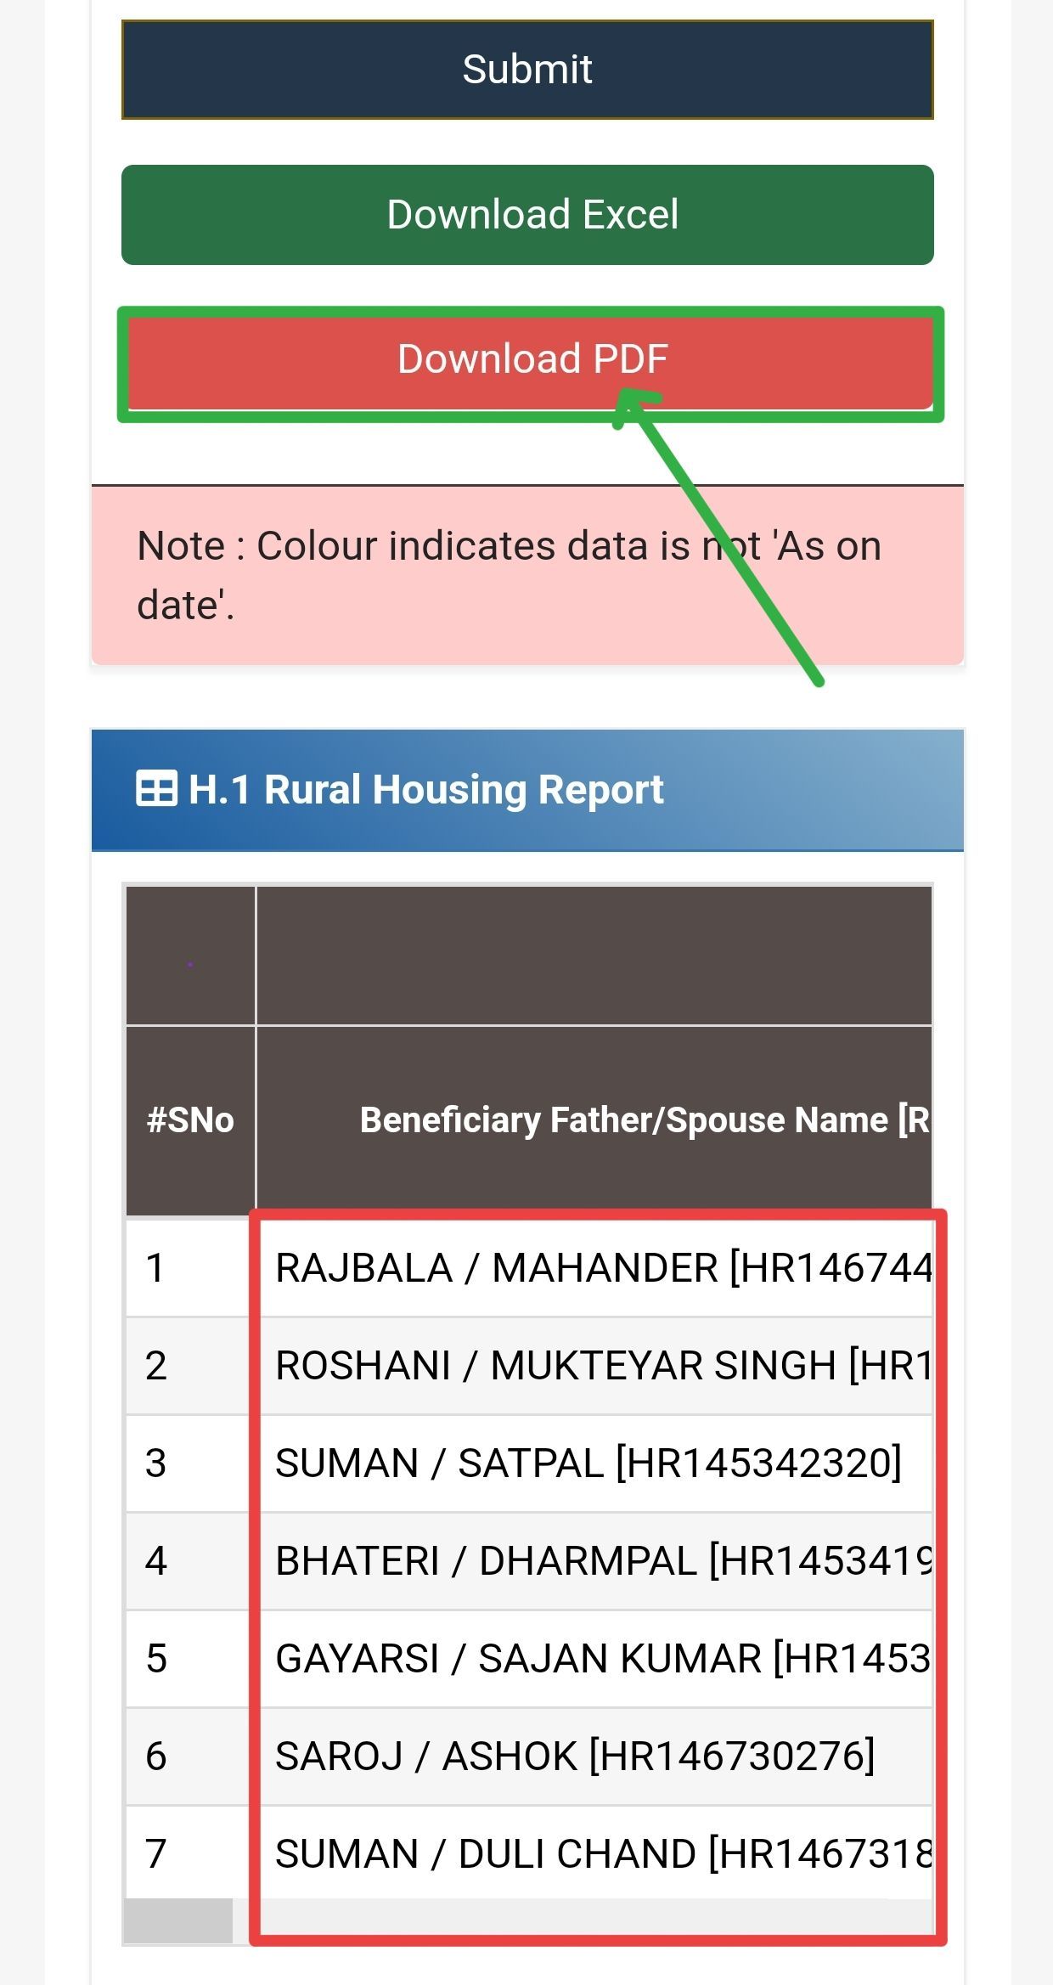Click SUMAN / SATPAL beneficiary entry
Viewport: 1053px width, 1985px height.
pyautogui.click(x=588, y=1463)
